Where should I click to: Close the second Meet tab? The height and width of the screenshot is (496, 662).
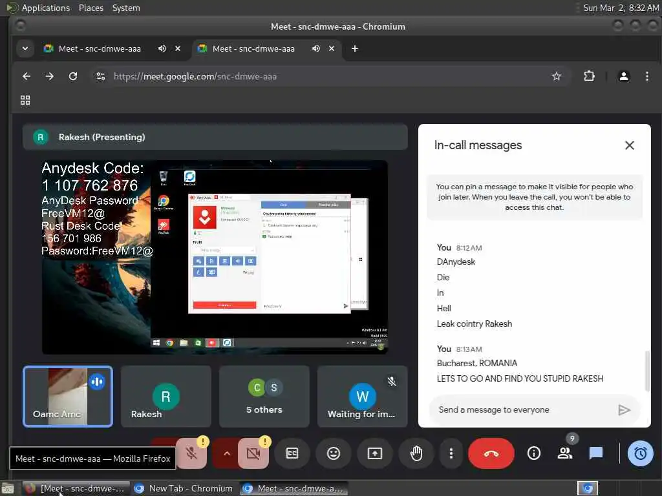pos(332,48)
